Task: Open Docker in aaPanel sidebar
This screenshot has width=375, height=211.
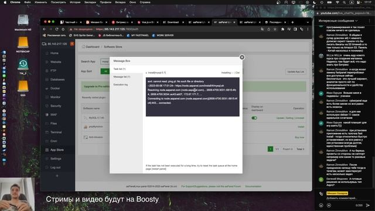Action: [x=55, y=89]
